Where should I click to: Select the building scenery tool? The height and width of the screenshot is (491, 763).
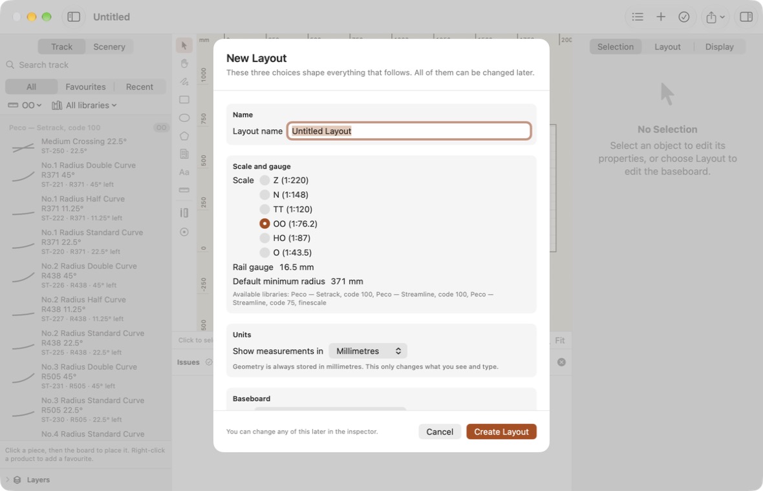click(x=184, y=154)
